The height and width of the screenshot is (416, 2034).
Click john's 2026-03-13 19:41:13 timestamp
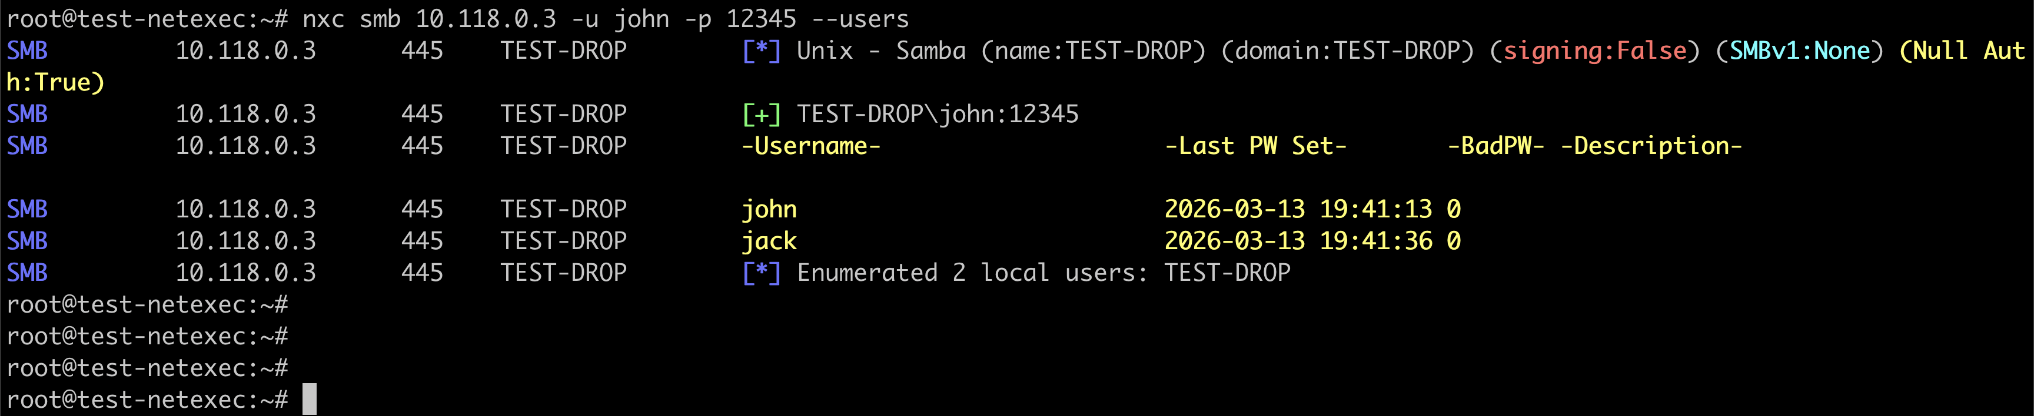coord(1297,210)
